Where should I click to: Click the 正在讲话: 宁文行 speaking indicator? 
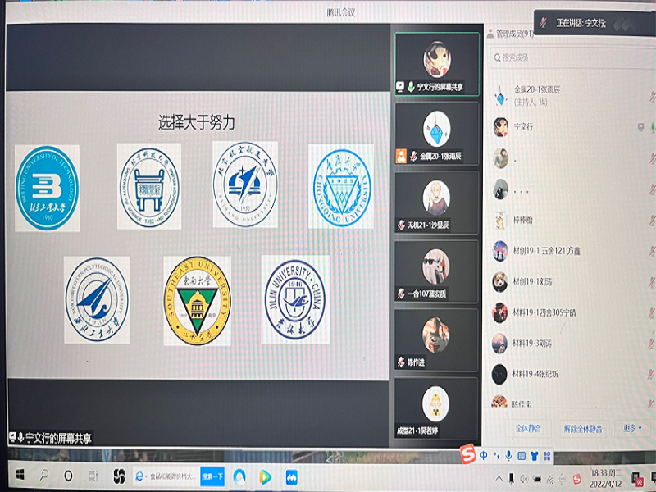point(594,23)
